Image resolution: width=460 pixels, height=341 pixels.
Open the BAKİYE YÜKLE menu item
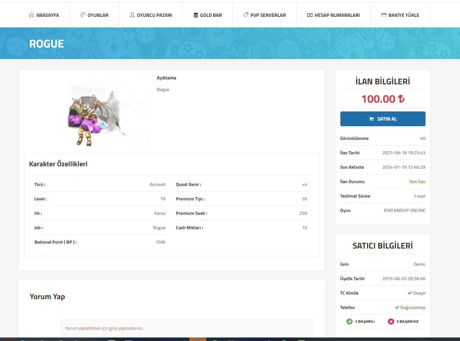(404, 15)
